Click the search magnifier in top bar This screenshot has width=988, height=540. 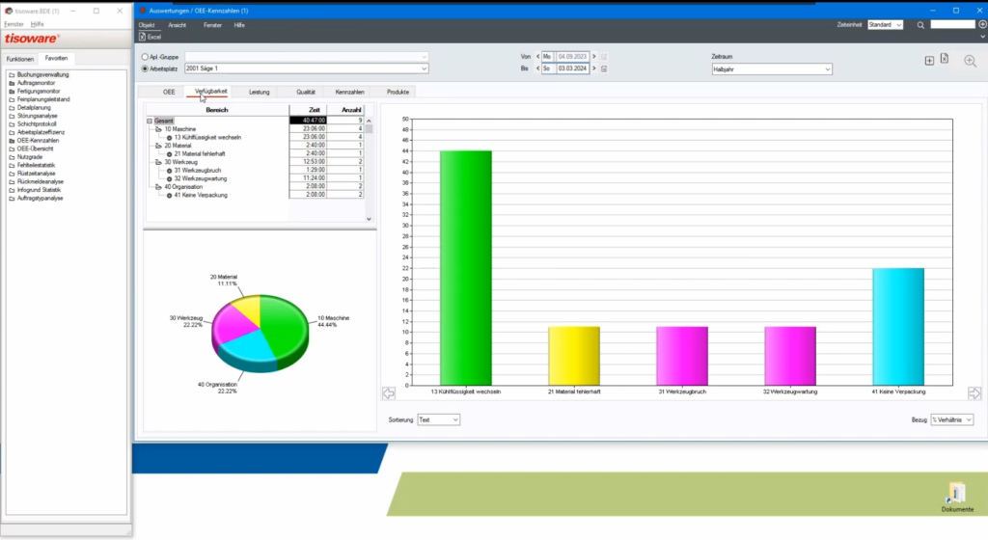pyautogui.click(x=920, y=25)
